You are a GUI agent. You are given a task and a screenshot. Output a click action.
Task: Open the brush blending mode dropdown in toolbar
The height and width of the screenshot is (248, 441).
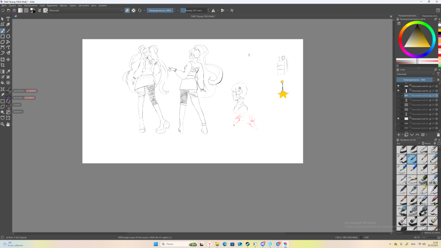coord(84,10)
